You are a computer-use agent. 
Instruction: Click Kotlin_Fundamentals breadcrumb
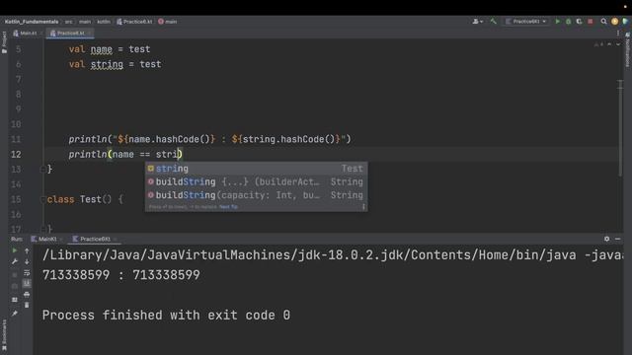click(x=32, y=22)
